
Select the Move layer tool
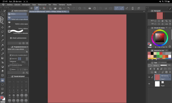click(3, 27)
